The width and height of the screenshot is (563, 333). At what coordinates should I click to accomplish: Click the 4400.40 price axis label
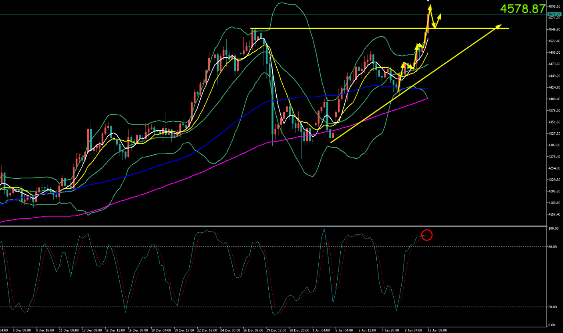tap(555, 99)
